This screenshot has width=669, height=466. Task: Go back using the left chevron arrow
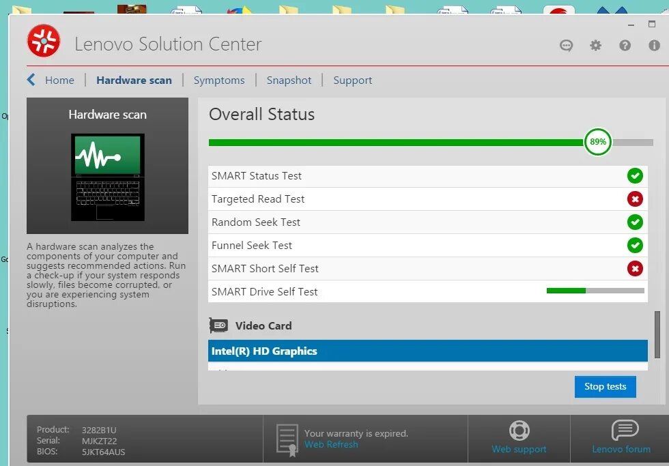click(x=31, y=80)
